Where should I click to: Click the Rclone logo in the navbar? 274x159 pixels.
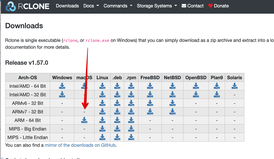[x=27, y=6]
